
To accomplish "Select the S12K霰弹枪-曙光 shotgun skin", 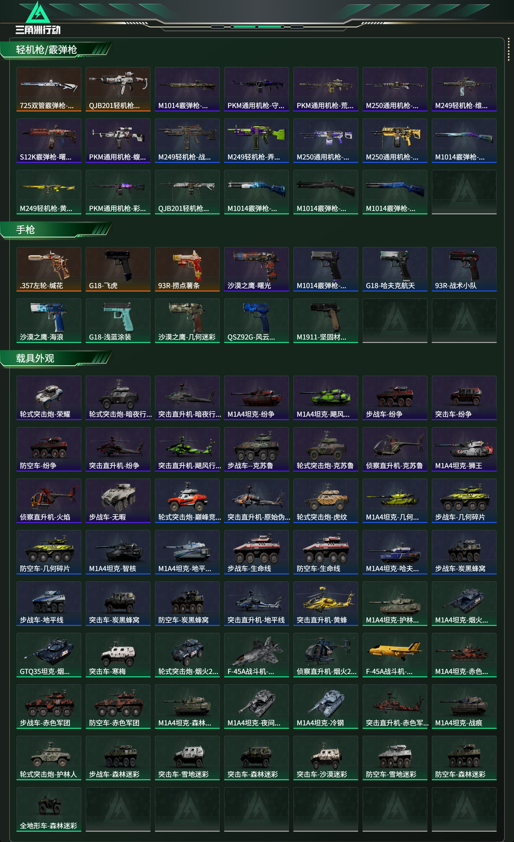I will (49, 141).
